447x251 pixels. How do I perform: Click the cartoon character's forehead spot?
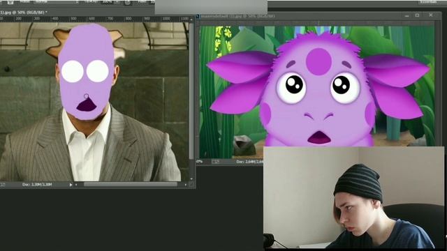click(x=318, y=61)
